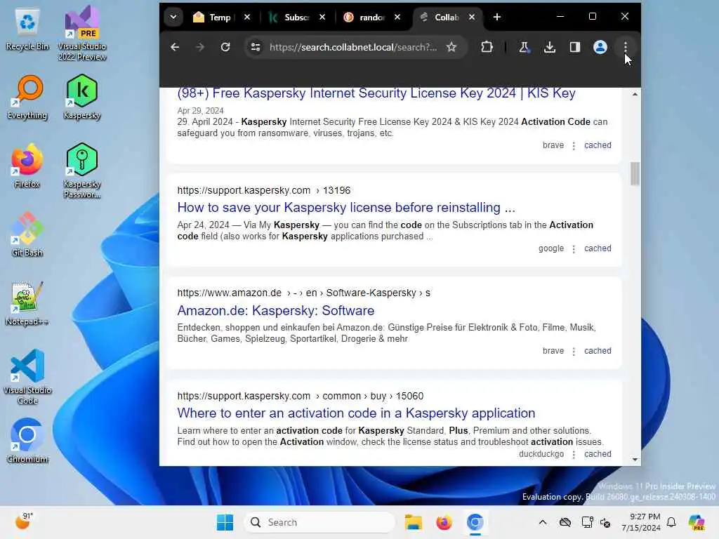Bookmark this page with the star icon
Screen dimensions: 719x539
(x=451, y=47)
